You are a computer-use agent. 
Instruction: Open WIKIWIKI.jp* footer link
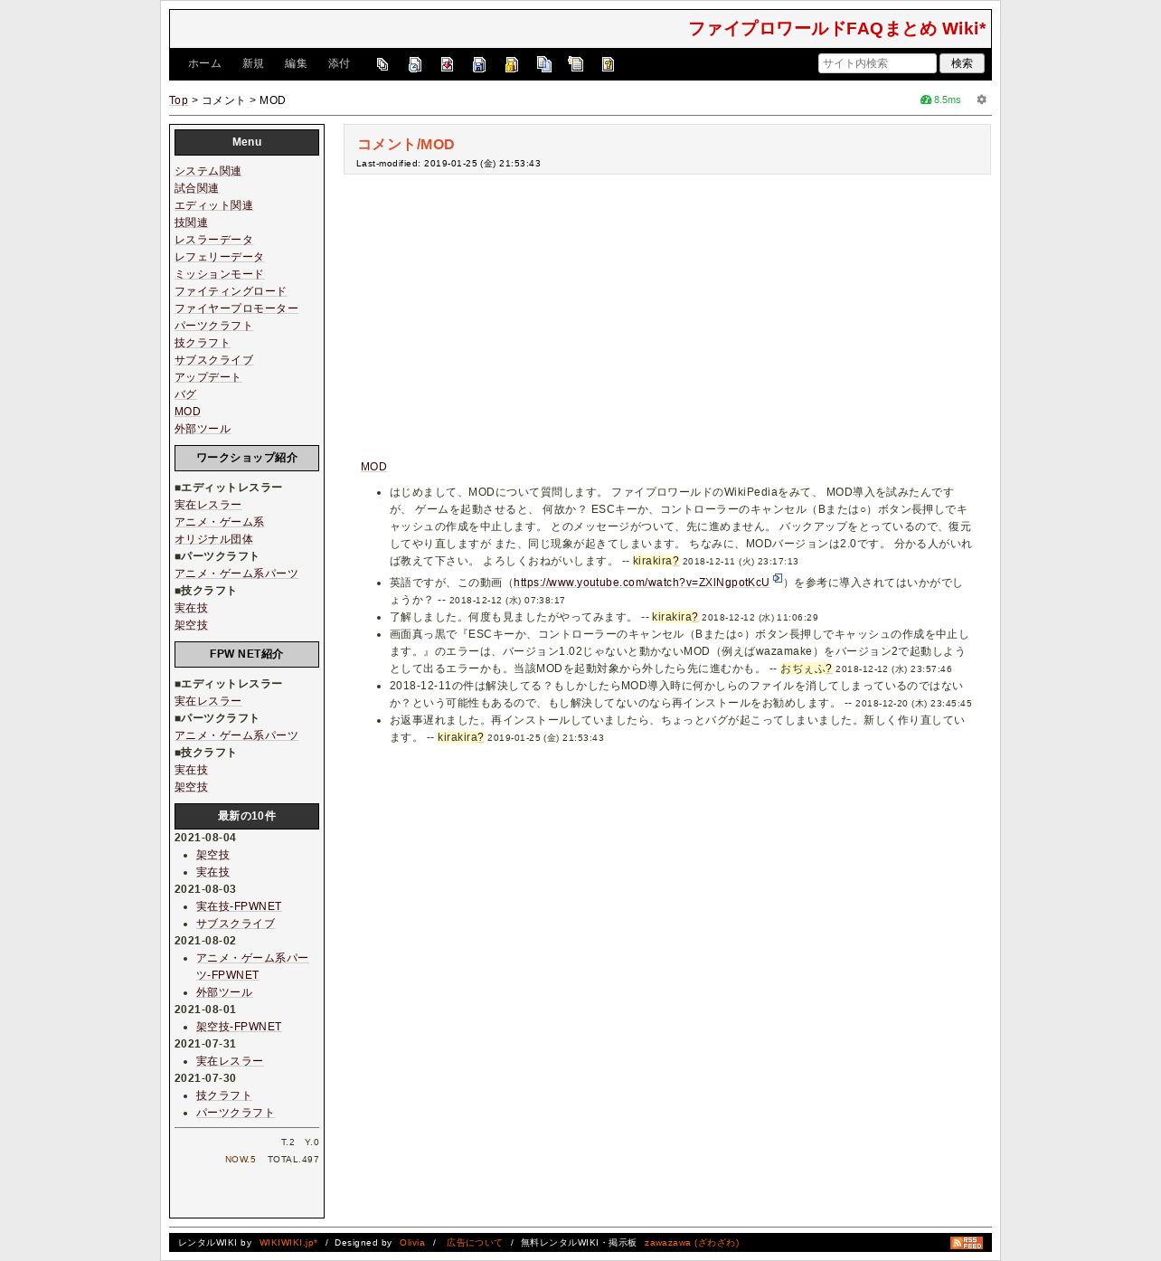pyautogui.click(x=288, y=1243)
